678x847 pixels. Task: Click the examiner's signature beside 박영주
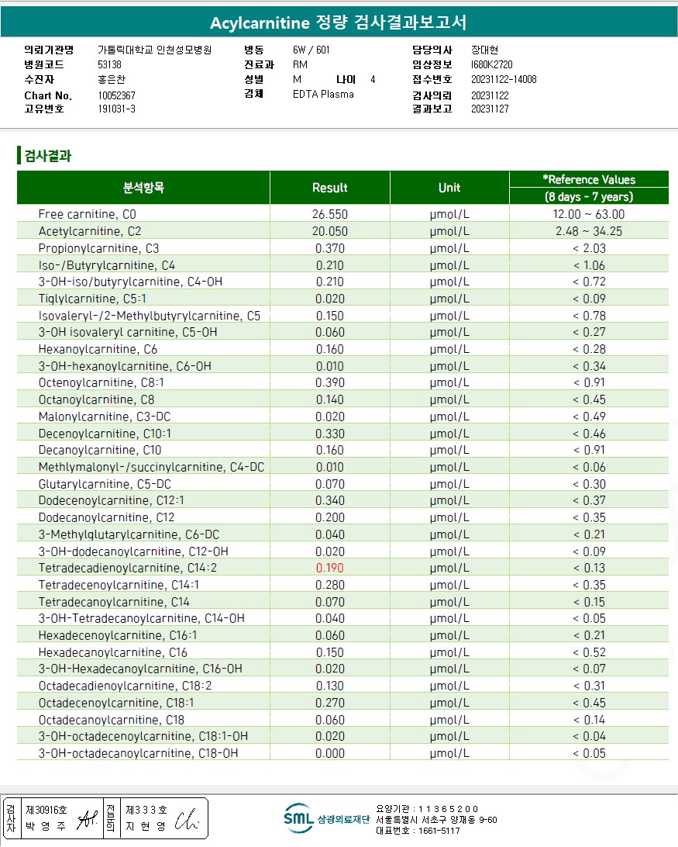88,819
